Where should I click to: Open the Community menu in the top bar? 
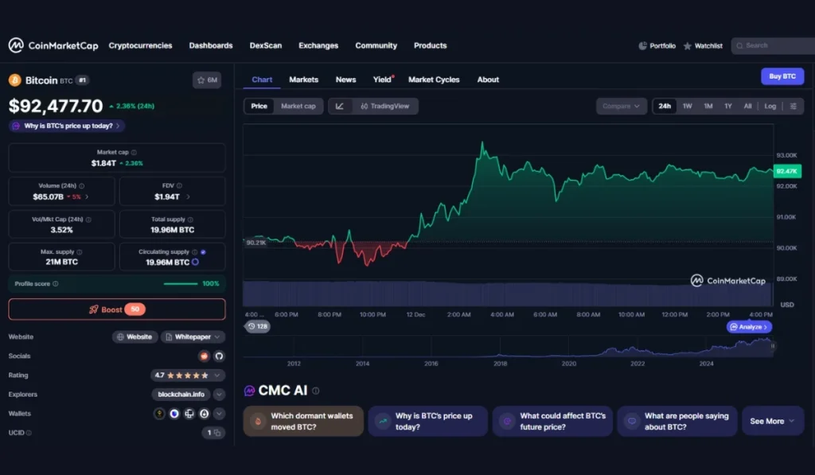[x=376, y=45]
